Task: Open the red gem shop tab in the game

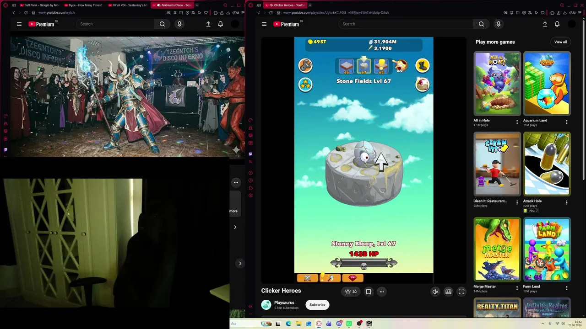Action: pyautogui.click(x=353, y=278)
